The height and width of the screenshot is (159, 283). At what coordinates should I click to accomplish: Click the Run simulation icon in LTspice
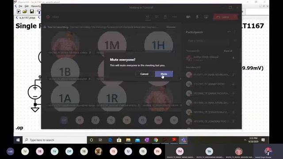(19, 12)
